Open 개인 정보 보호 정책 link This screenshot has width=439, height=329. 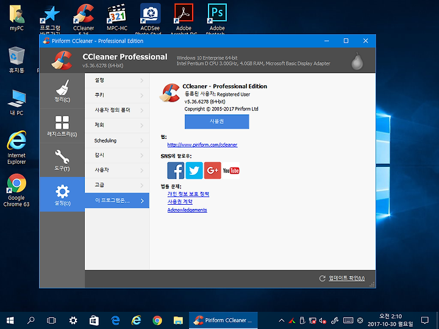coord(188,194)
